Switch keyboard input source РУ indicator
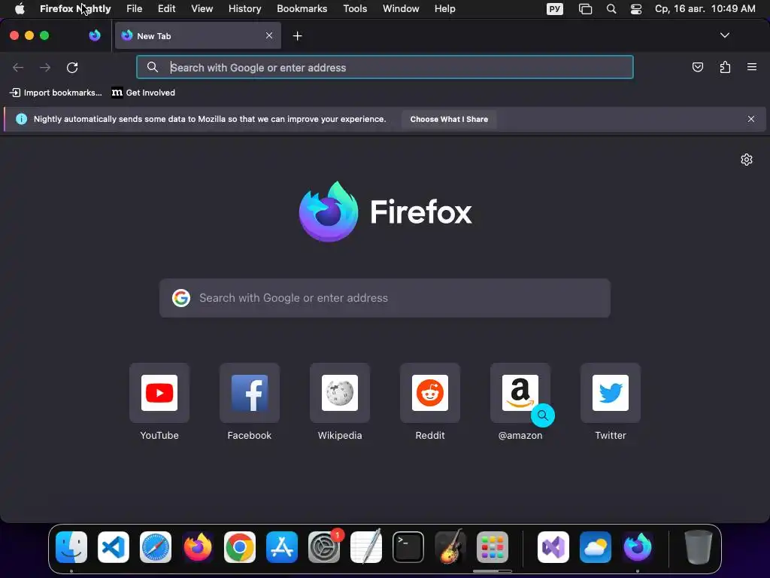The width and height of the screenshot is (770, 578). (555, 9)
